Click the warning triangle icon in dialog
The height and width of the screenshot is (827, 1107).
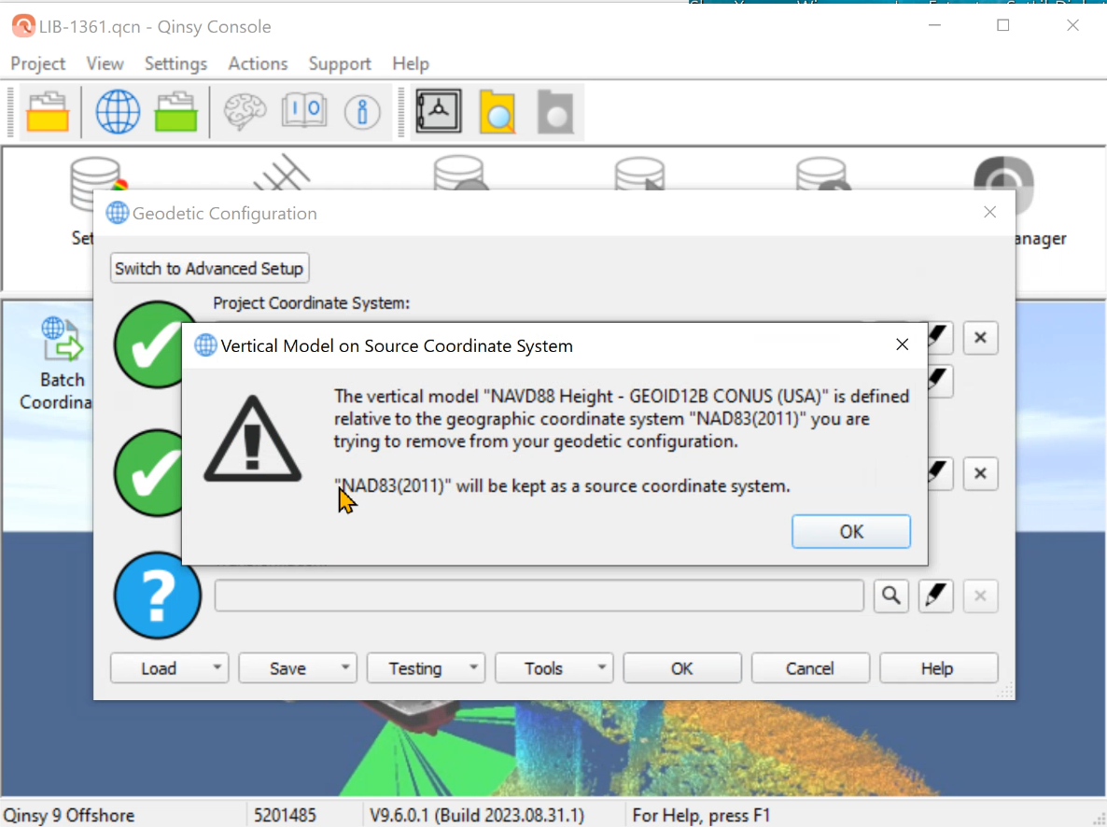252,440
